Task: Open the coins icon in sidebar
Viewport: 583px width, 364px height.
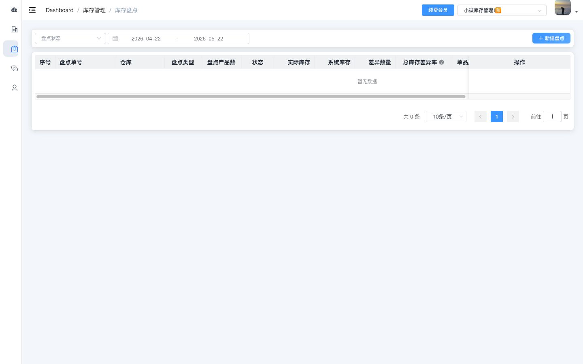Action: [15, 68]
